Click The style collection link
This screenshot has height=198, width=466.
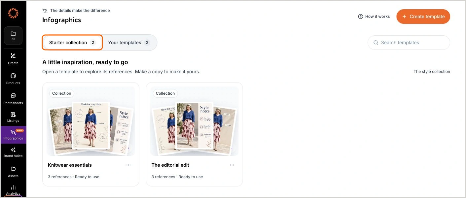(x=432, y=72)
